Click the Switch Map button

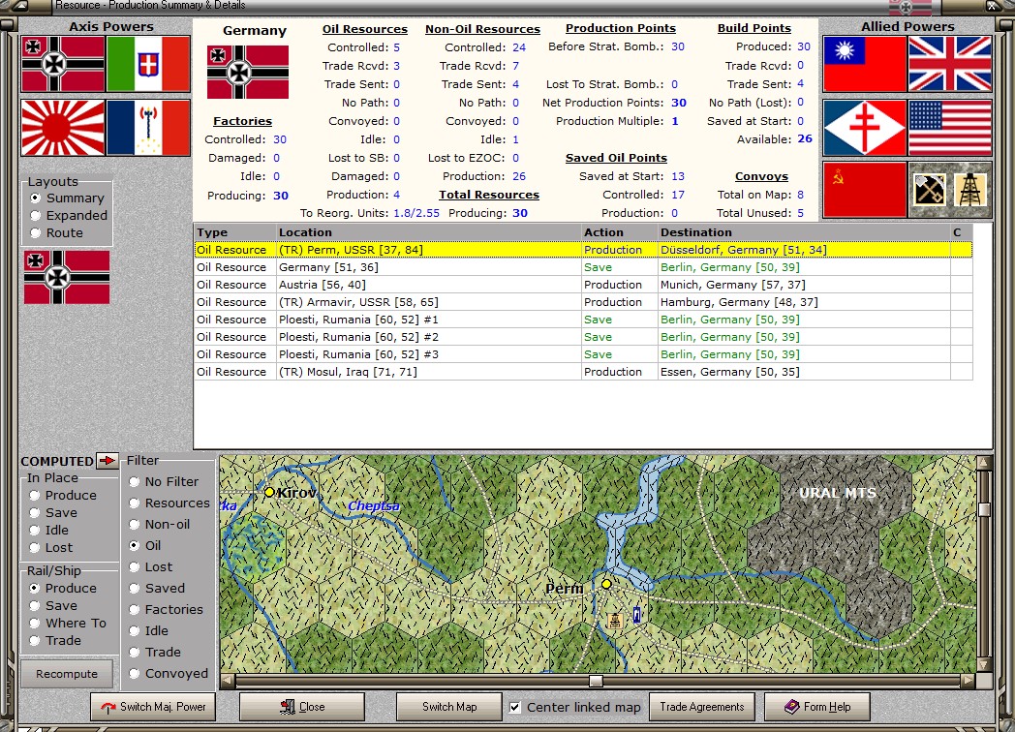click(x=449, y=707)
